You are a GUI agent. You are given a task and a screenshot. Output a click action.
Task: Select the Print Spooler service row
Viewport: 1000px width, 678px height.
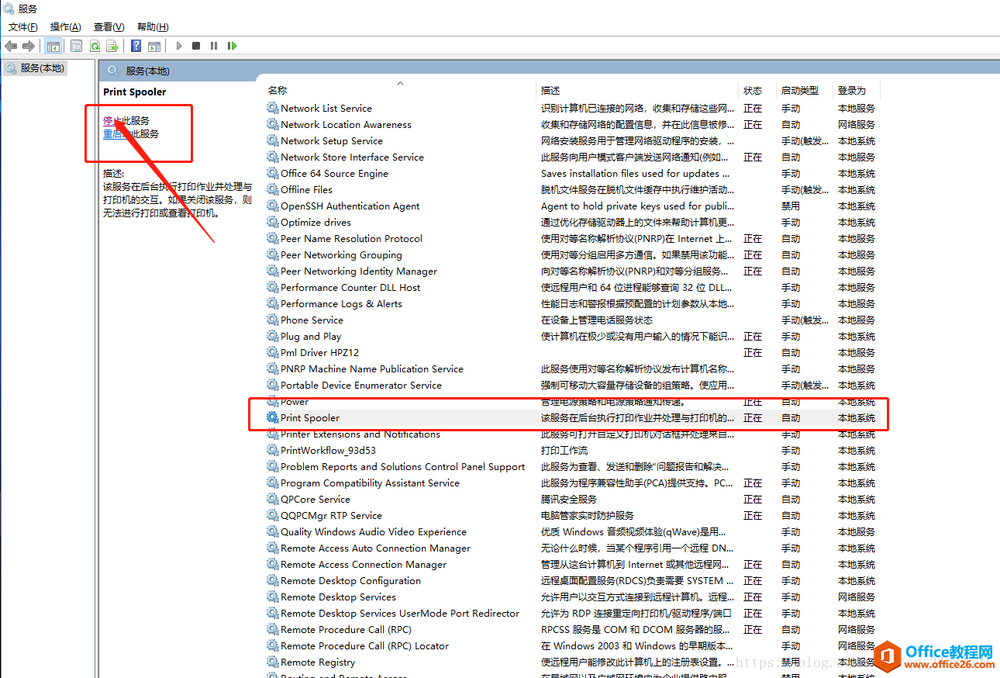(x=309, y=417)
